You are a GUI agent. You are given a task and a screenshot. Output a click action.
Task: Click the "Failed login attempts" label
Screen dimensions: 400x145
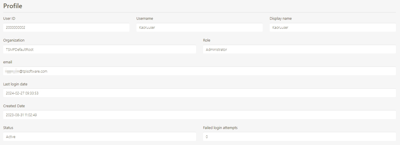pos(220,128)
